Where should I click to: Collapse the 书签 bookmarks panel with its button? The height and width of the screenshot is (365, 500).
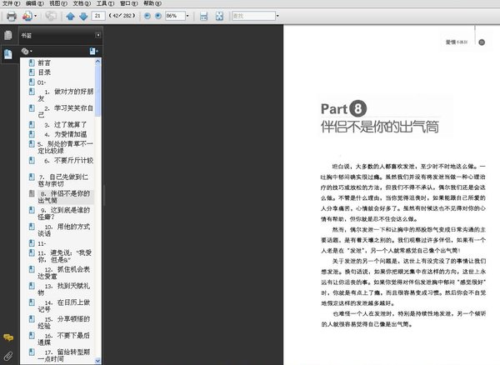pos(97,35)
